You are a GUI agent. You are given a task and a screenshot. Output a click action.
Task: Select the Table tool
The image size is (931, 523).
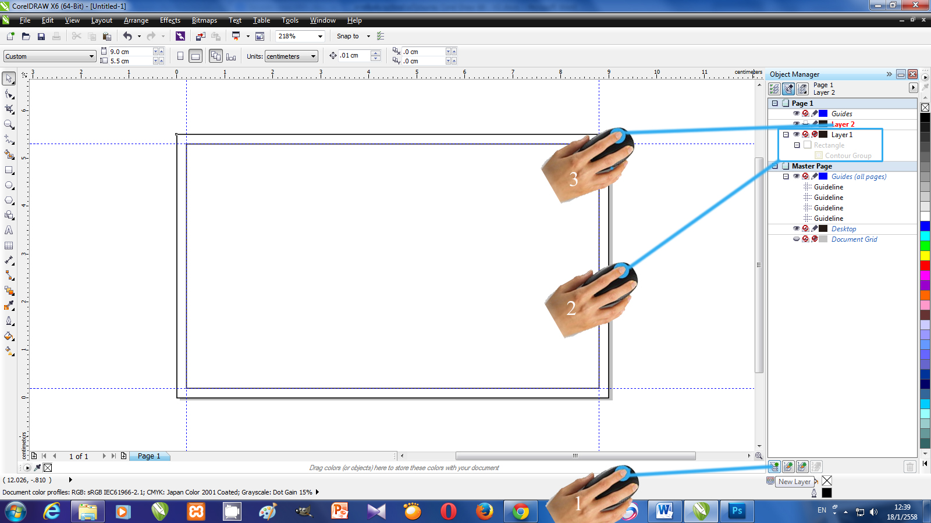tap(9, 246)
